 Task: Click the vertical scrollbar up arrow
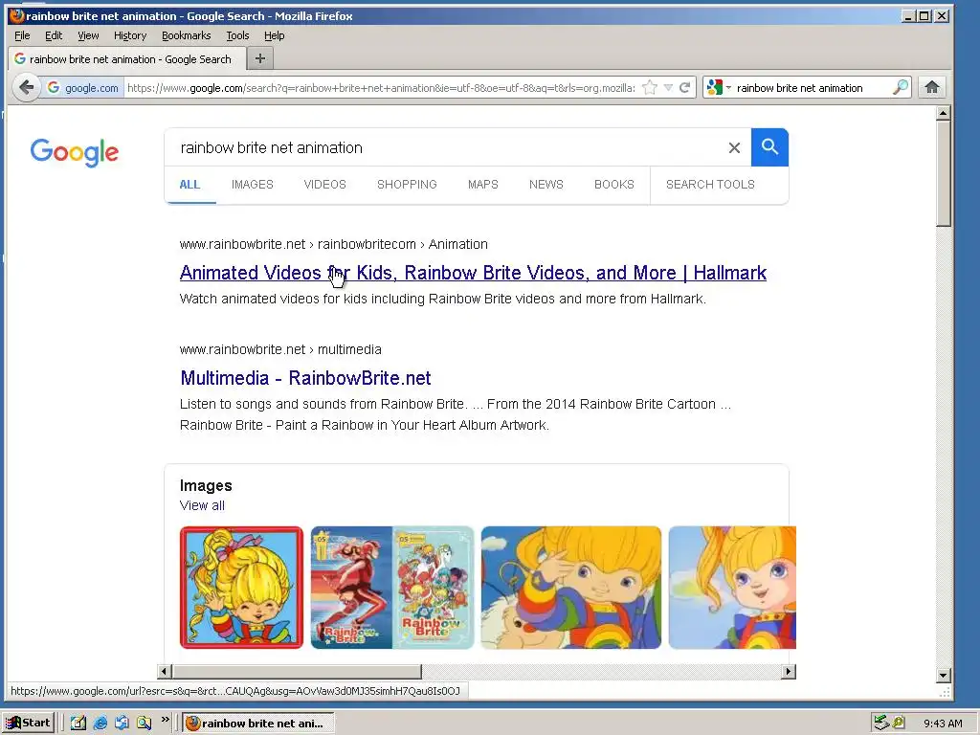coord(944,113)
